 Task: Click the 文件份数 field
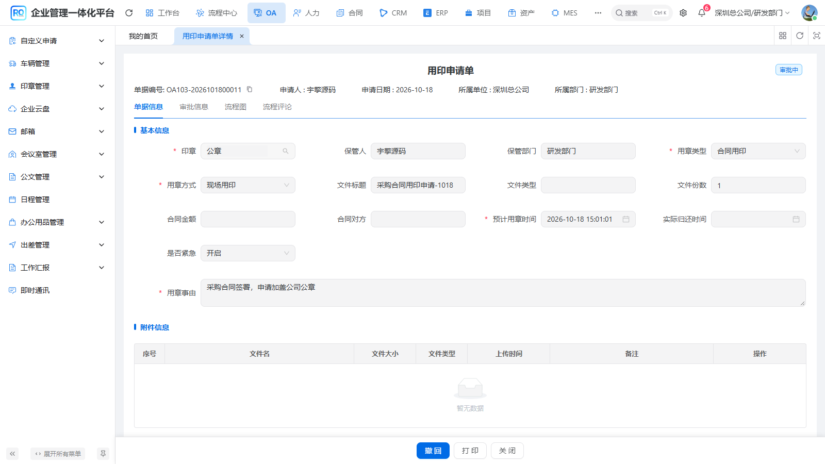pyautogui.click(x=758, y=185)
